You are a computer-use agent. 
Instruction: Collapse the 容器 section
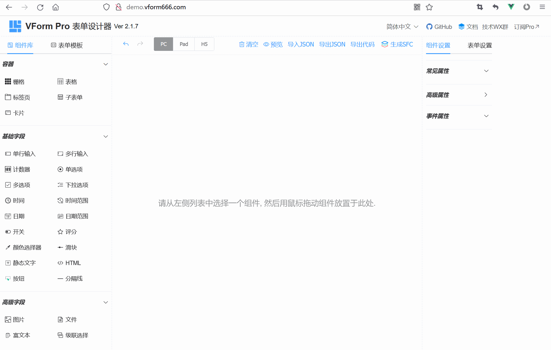(106, 64)
